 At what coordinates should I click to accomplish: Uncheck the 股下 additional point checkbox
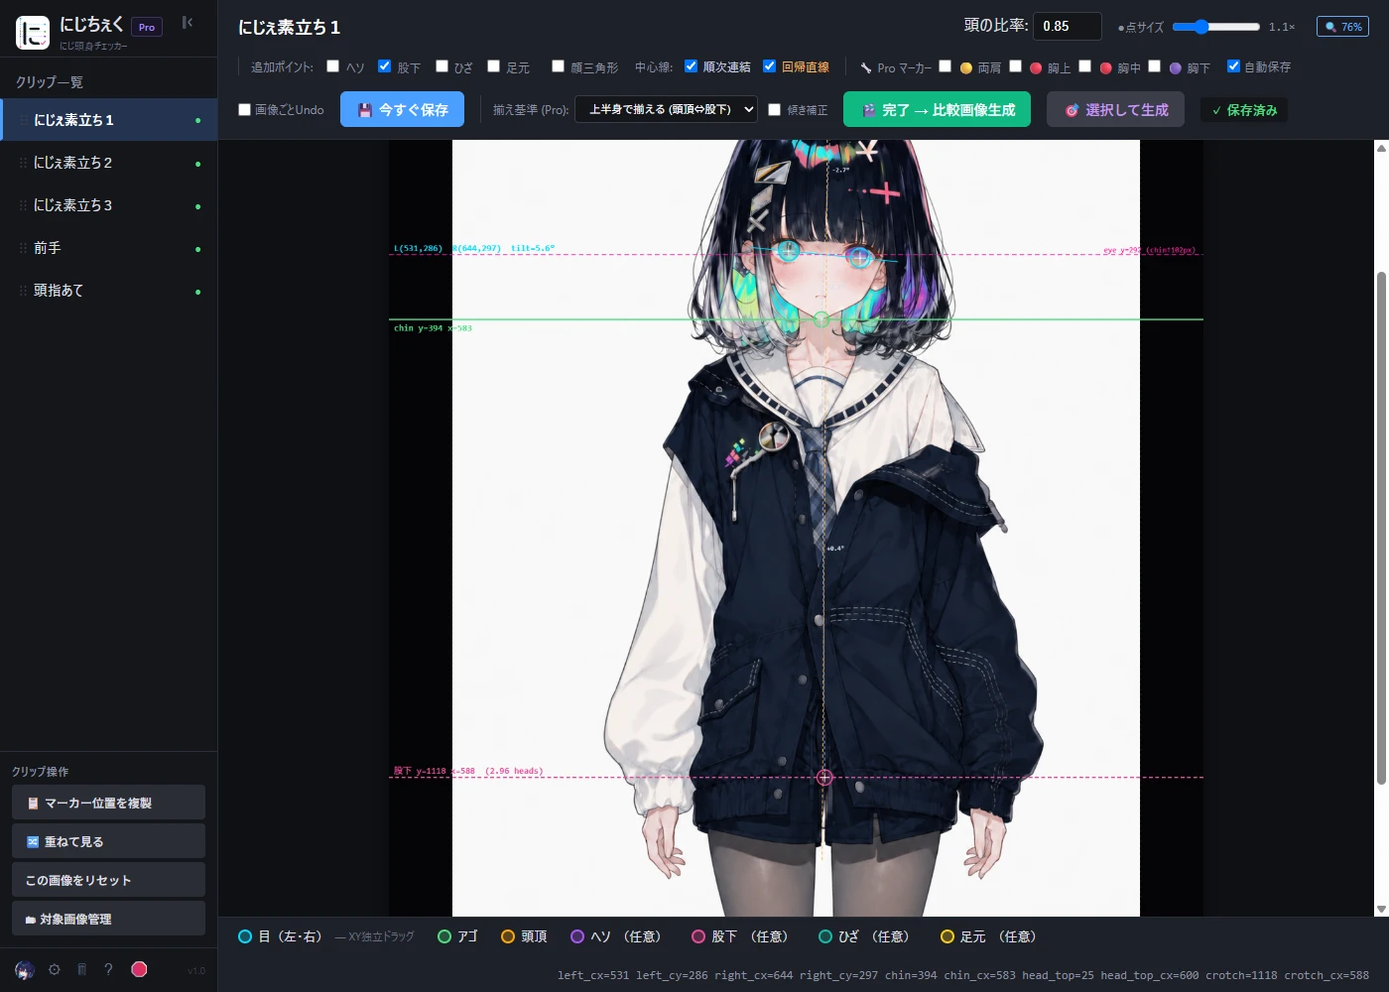pos(385,66)
